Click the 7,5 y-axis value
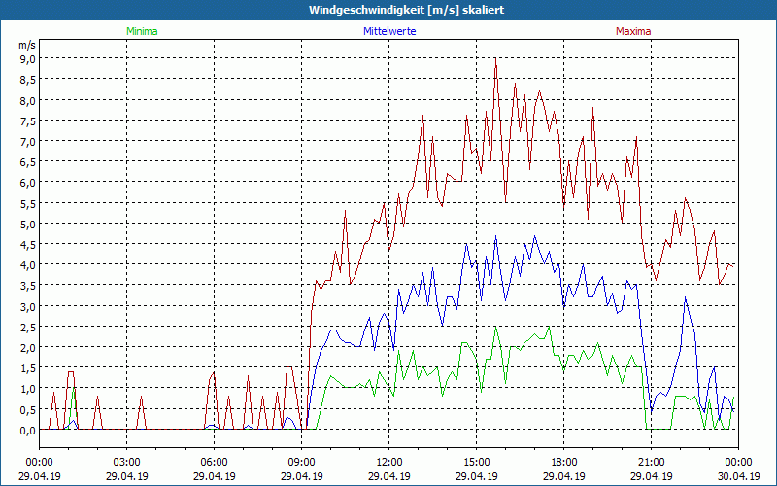Screen dimensions: 777x486 pos(28,121)
